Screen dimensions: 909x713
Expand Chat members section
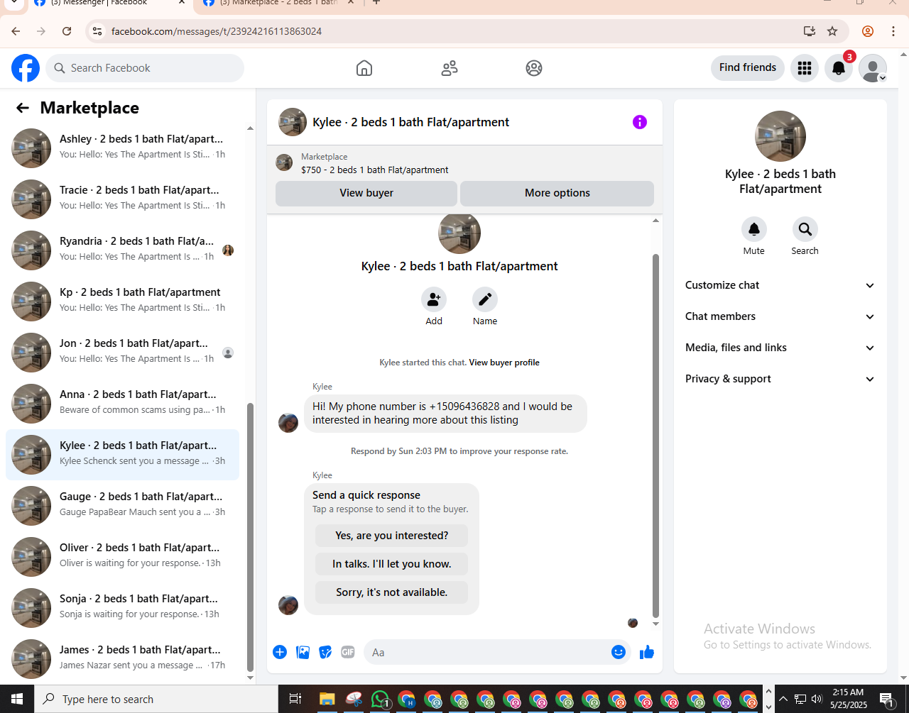tap(780, 316)
